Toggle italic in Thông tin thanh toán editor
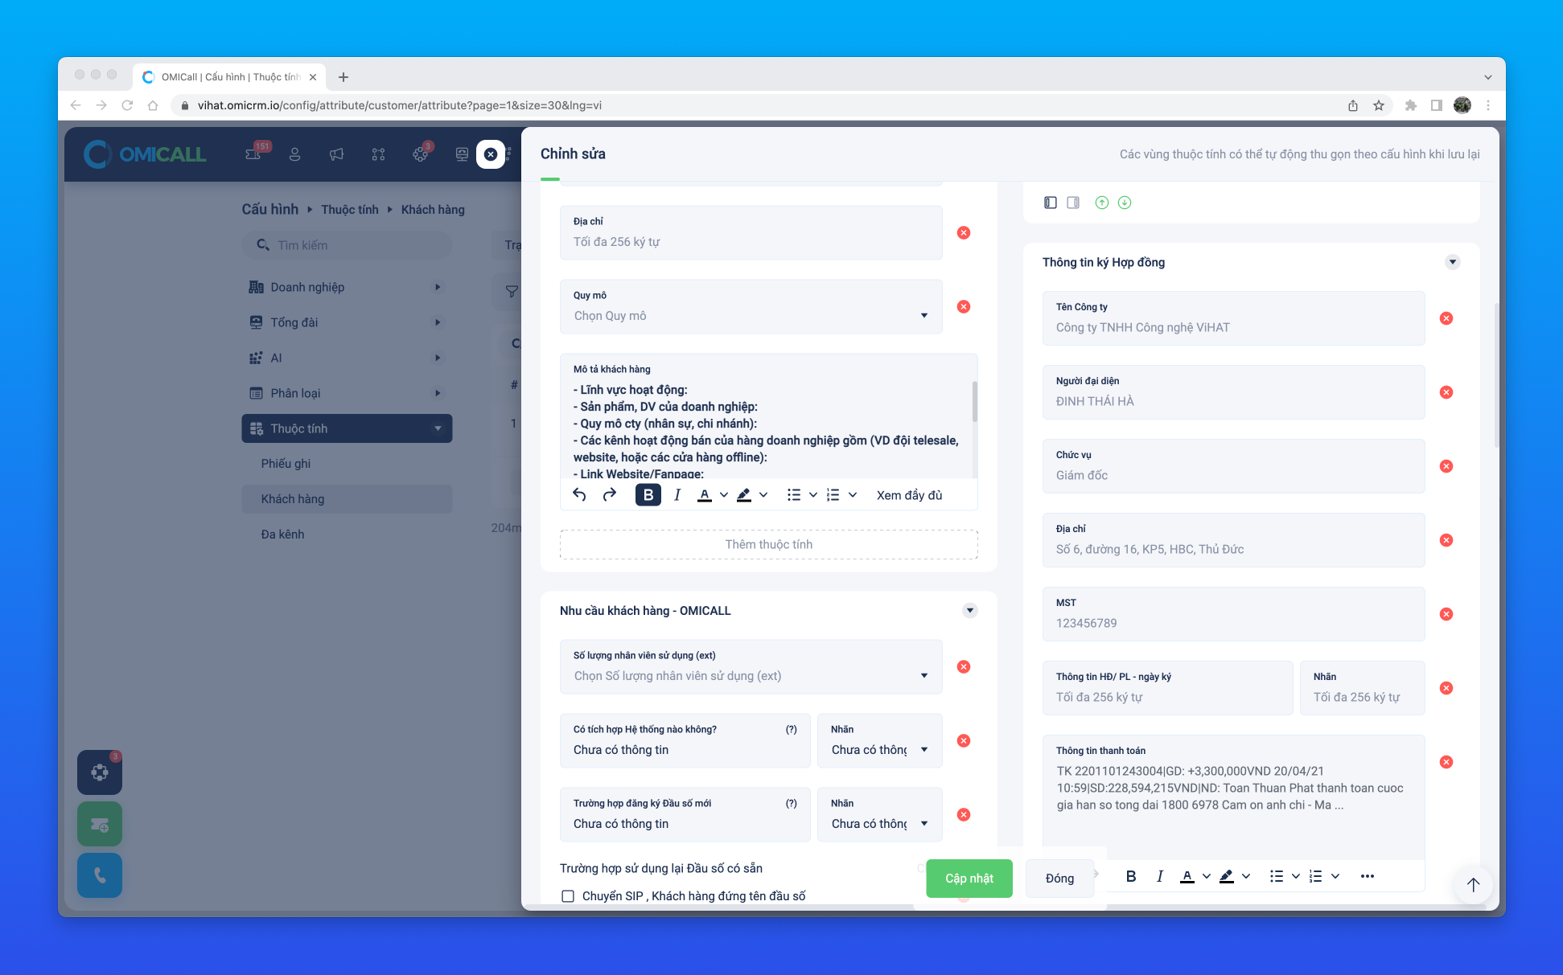This screenshot has width=1563, height=975. [1159, 876]
